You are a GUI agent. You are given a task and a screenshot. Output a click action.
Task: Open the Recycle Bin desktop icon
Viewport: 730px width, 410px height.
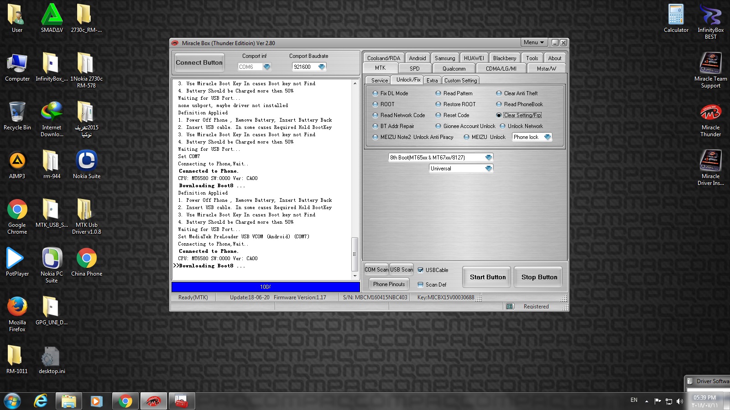(x=17, y=116)
